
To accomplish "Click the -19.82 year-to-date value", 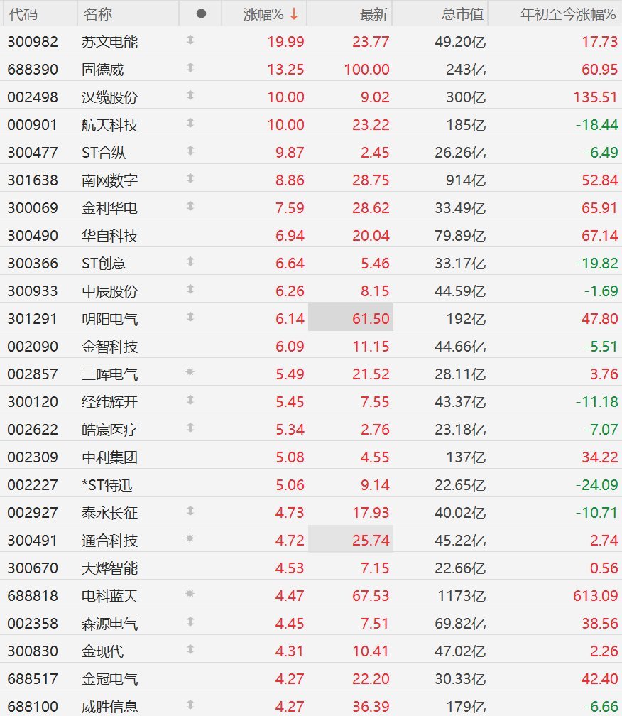I will click(x=596, y=264).
